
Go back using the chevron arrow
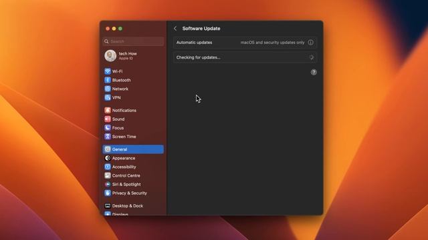(175, 29)
